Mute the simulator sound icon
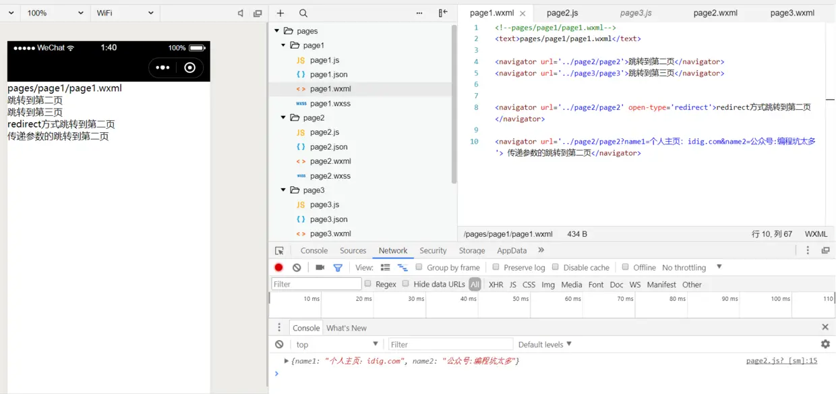836x394 pixels. click(241, 13)
